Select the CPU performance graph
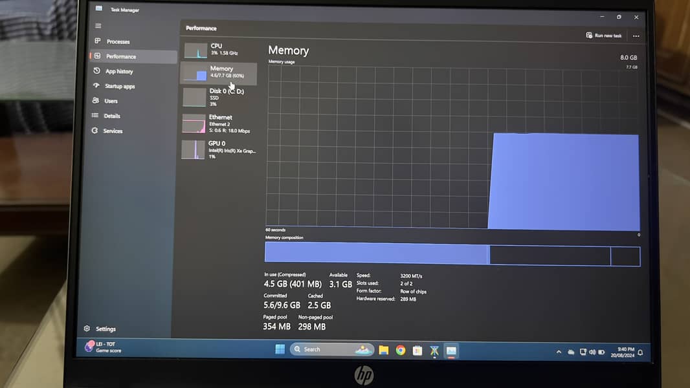690x388 pixels. [218, 50]
